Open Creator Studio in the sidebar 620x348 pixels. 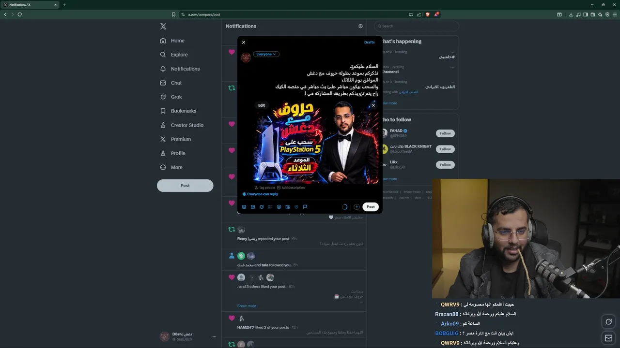(182, 125)
